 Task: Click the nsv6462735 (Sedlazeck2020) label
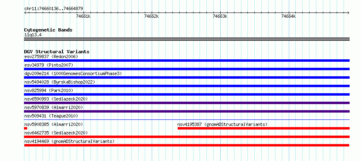[56, 133]
